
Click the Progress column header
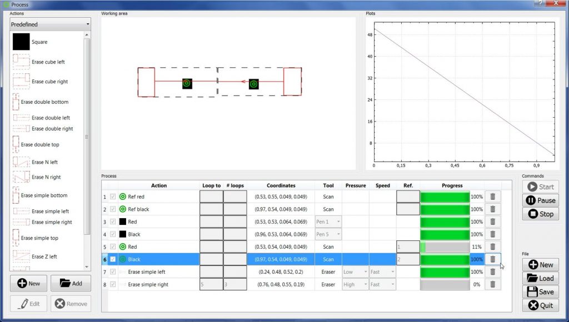452,185
